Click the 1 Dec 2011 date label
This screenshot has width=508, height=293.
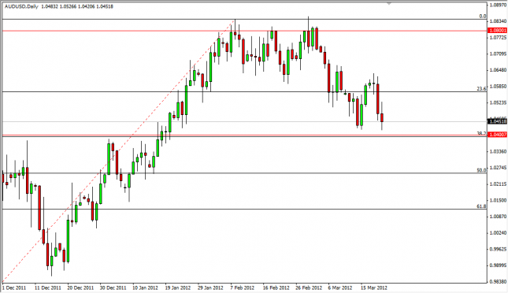(14, 287)
